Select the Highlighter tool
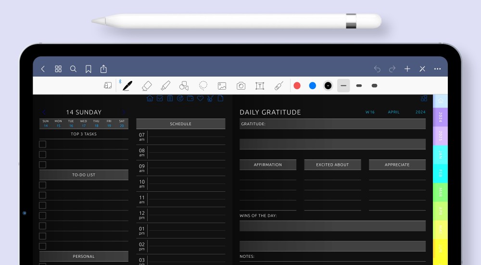Image resolution: width=481 pixels, height=265 pixels. pyautogui.click(x=165, y=86)
